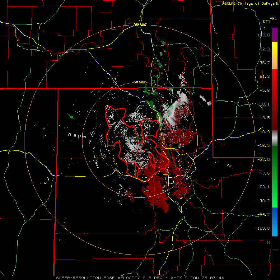The image size is (280, 280).
Task: Click the 30.1 velocity scale value
Action: pos(265,104)
